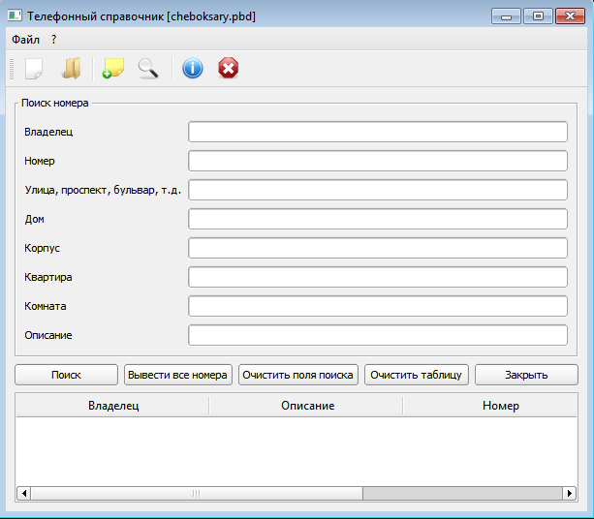Click the magnifying glass search icon
594x519 pixels.
click(147, 68)
